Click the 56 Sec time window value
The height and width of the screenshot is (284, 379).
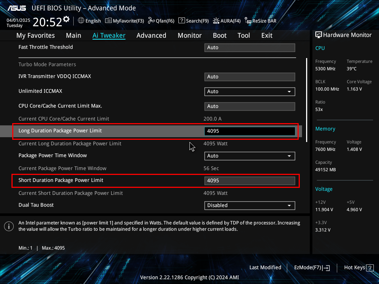[211, 168]
